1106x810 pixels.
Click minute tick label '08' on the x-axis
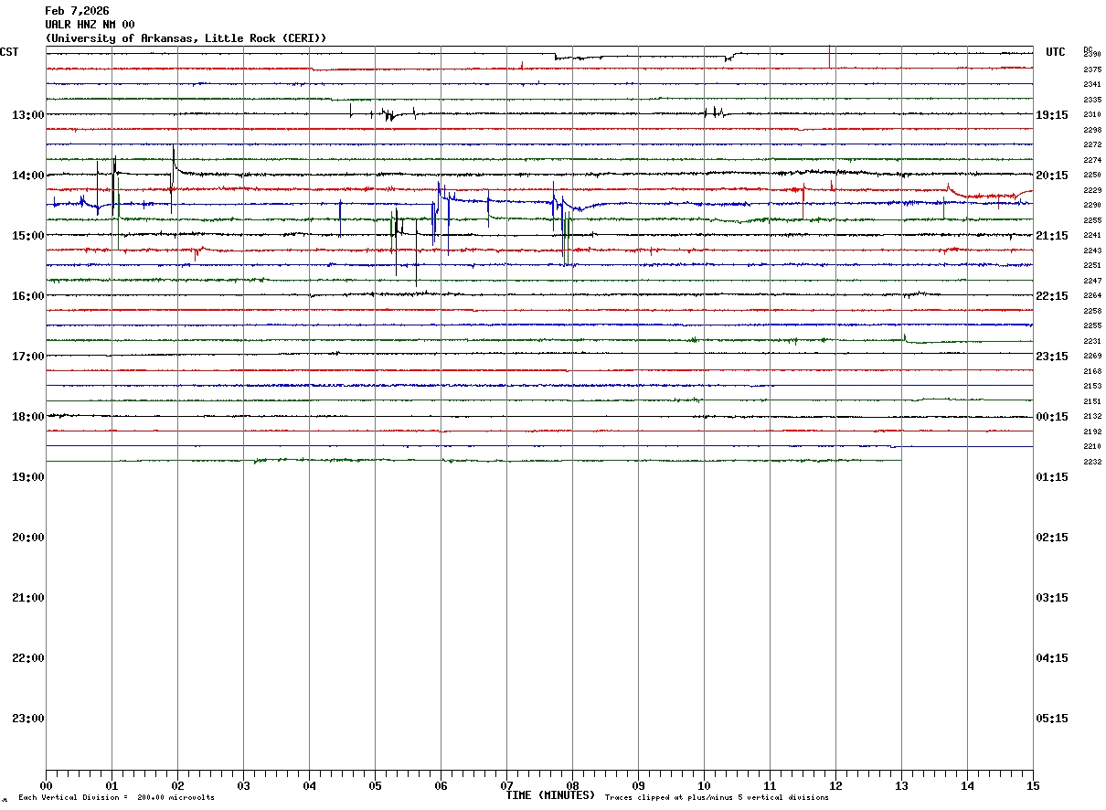(572, 785)
